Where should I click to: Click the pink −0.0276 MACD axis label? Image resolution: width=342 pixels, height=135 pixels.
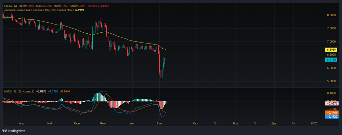pos(332,103)
